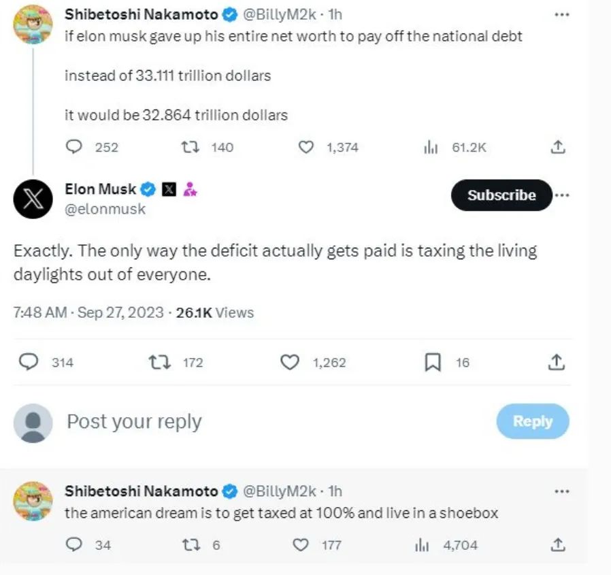Share Elon Musk's tweet

[x=556, y=363]
